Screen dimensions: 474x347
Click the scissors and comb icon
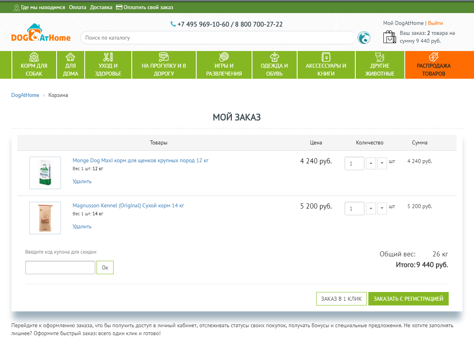point(108,57)
